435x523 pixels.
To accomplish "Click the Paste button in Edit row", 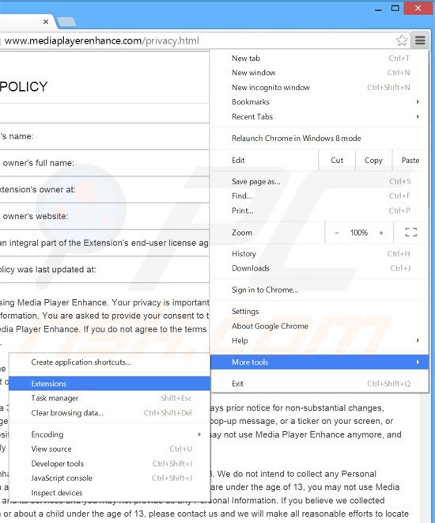I will click(x=410, y=160).
